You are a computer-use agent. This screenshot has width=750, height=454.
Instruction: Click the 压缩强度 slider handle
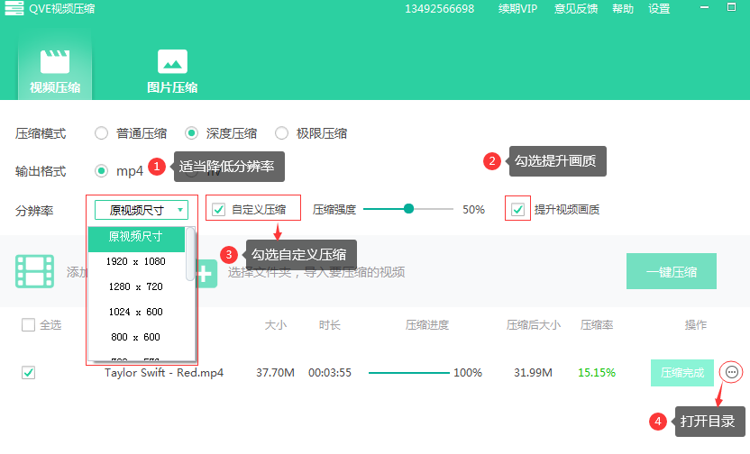[x=409, y=209]
